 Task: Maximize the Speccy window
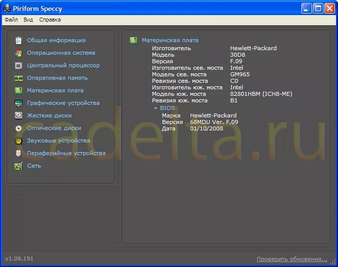[318, 9]
